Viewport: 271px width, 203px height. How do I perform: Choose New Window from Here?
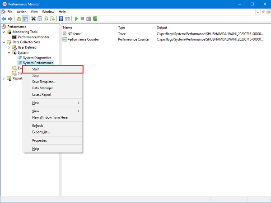point(53,117)
